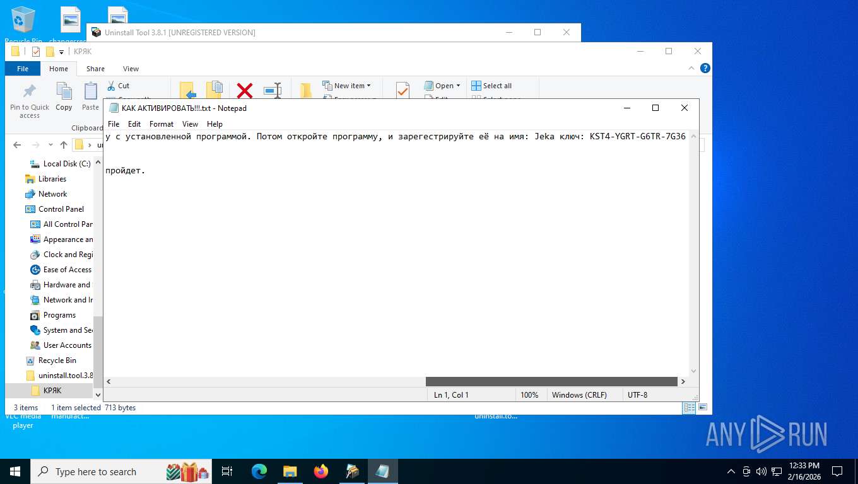Click Select all in ribbon
Screen dimensions: 858x484
pos(492,86)
